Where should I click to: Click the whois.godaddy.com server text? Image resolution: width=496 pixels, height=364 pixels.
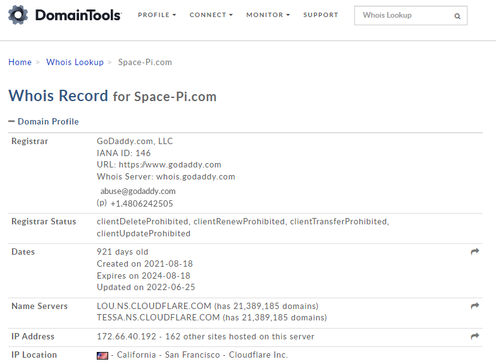pos(195,177)
